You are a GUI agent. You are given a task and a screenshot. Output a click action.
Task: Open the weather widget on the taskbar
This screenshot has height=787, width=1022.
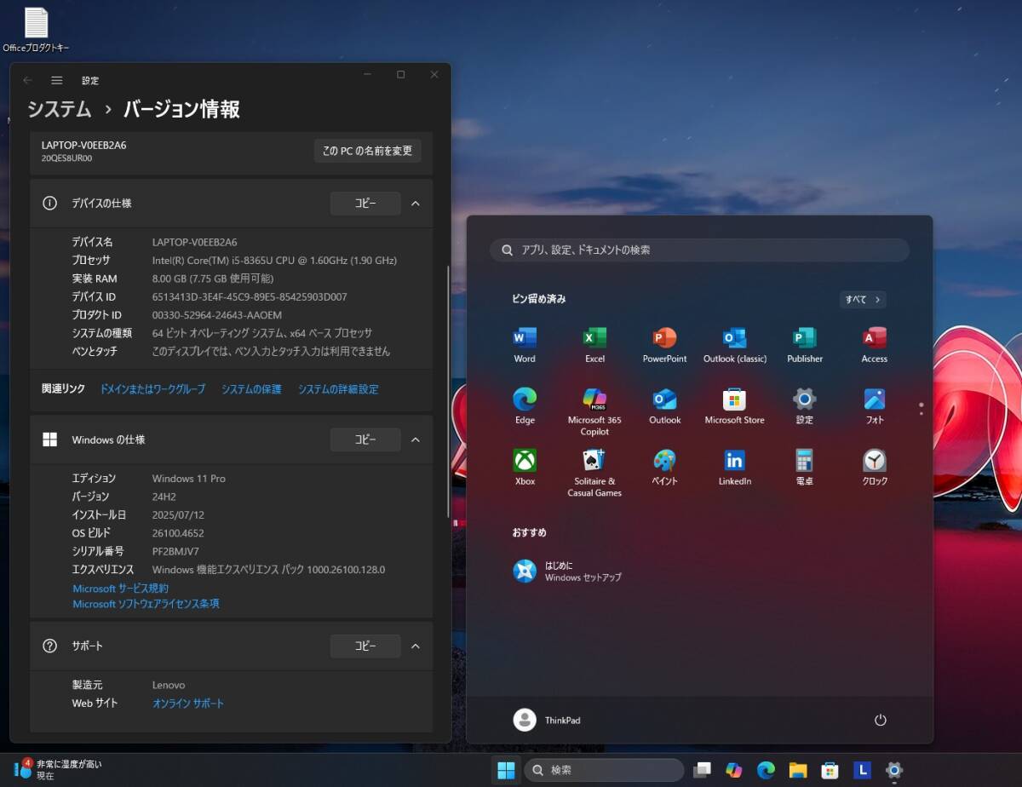[57, 770]
